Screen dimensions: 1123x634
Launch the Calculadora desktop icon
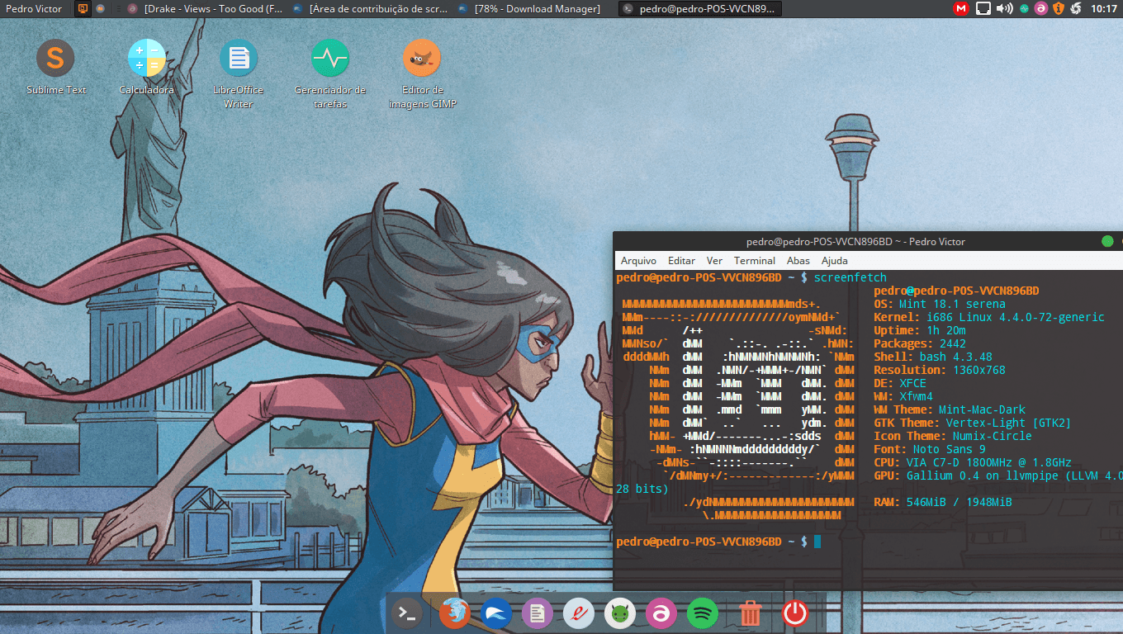tap(146, 58)
